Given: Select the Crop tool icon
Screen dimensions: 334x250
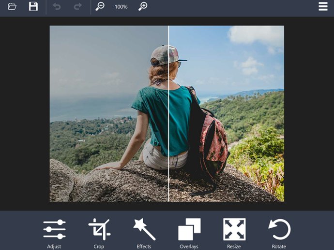Looking at the screenshot, I should click(99, 229).
